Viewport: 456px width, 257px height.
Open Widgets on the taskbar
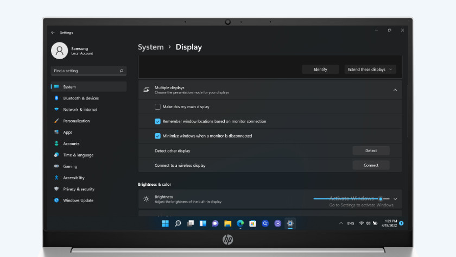202,223
